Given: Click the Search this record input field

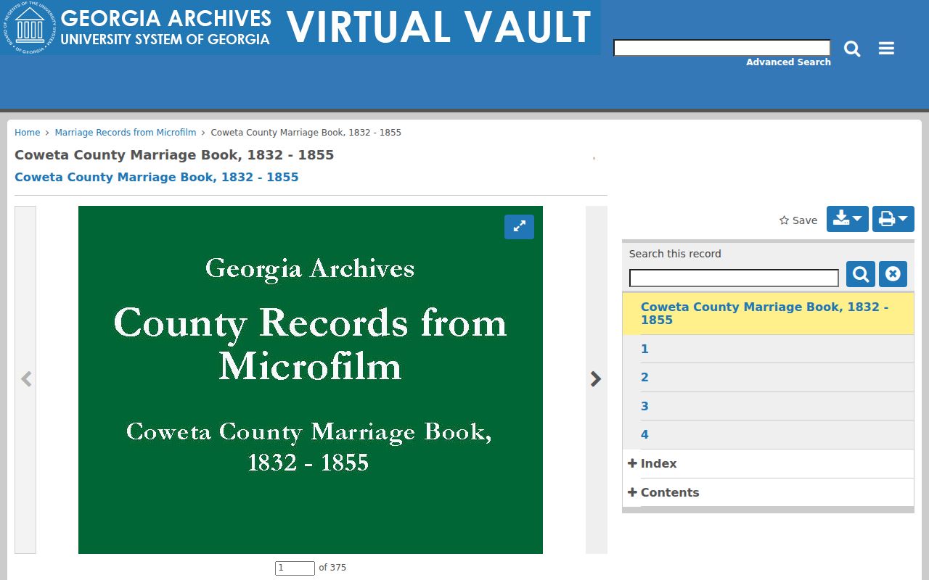Looking at the screenshot, I should 734,278.
